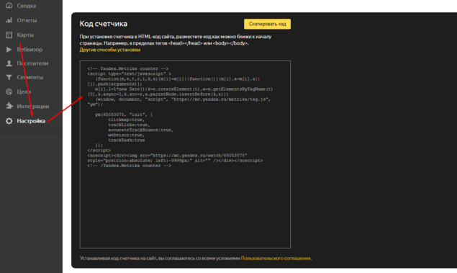The image size is (457, 273).
Task: Click the Отчеты bar chart icon
Action: pos(9,20)
